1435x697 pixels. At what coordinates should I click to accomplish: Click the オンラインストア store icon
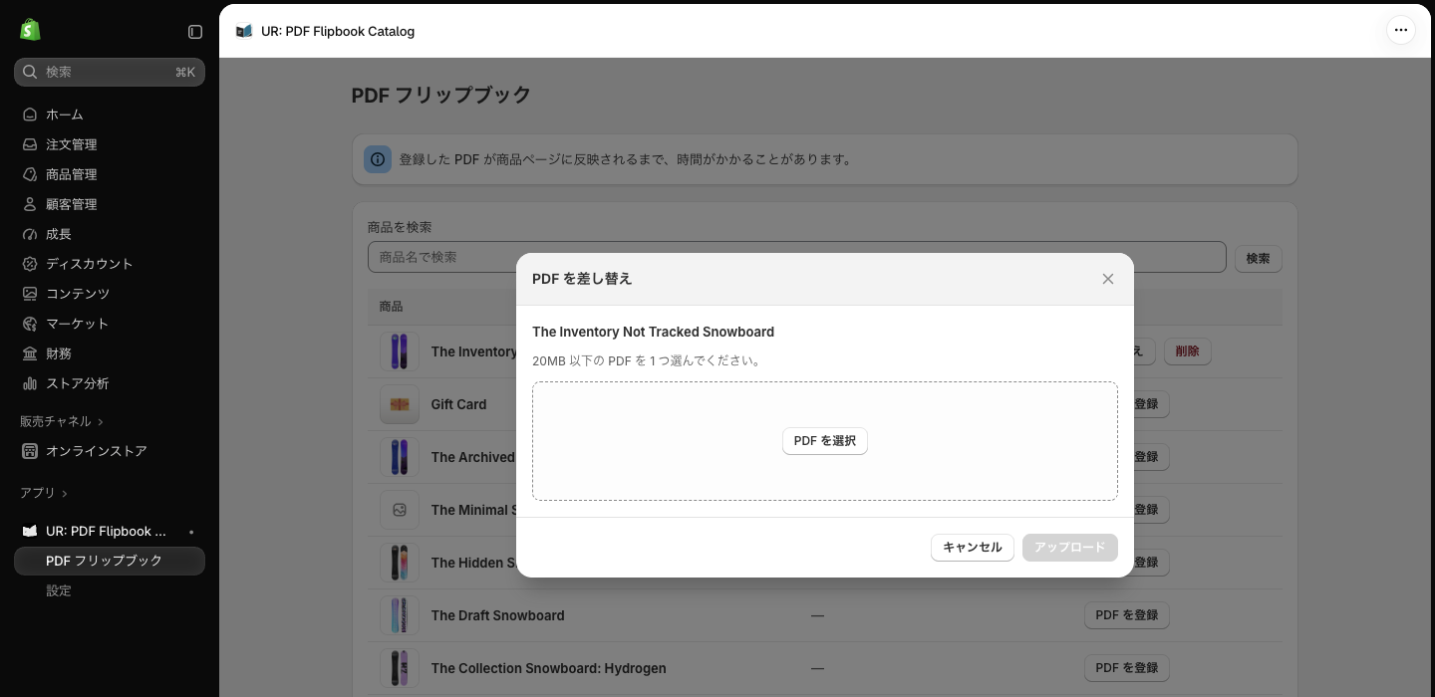point(30,451)
